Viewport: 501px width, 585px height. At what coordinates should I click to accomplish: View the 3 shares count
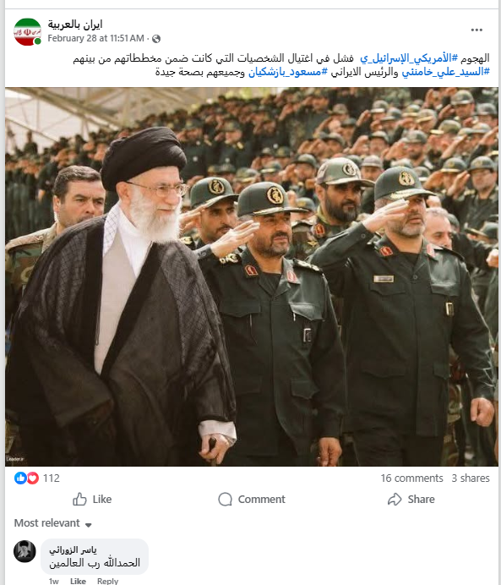(471, 478)
